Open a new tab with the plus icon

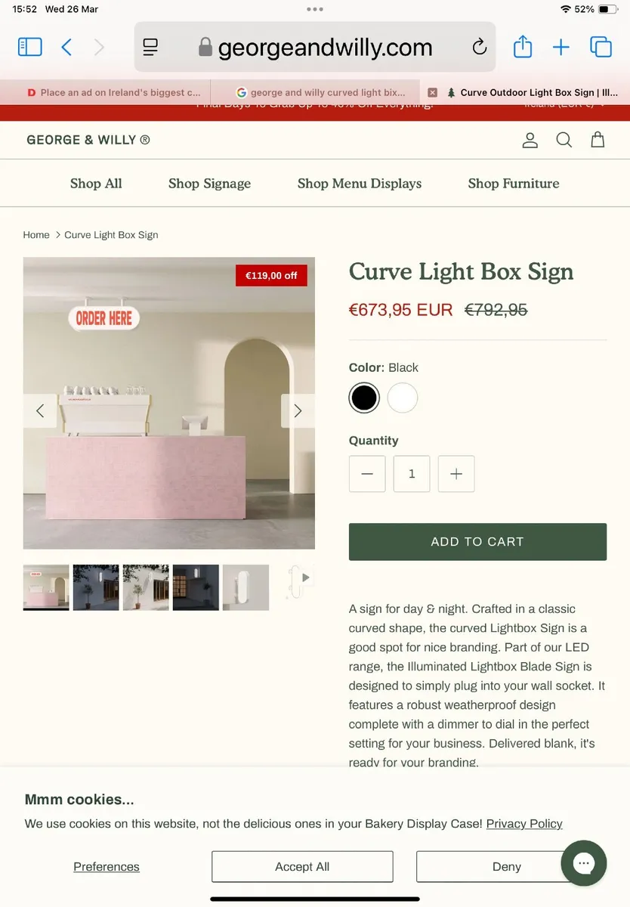point(561,47)
